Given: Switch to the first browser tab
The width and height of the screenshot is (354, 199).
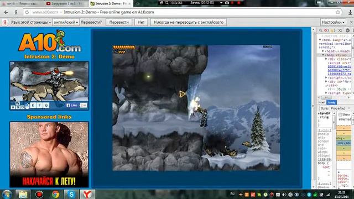Looking at the screenshot, I should coord(22,4).
